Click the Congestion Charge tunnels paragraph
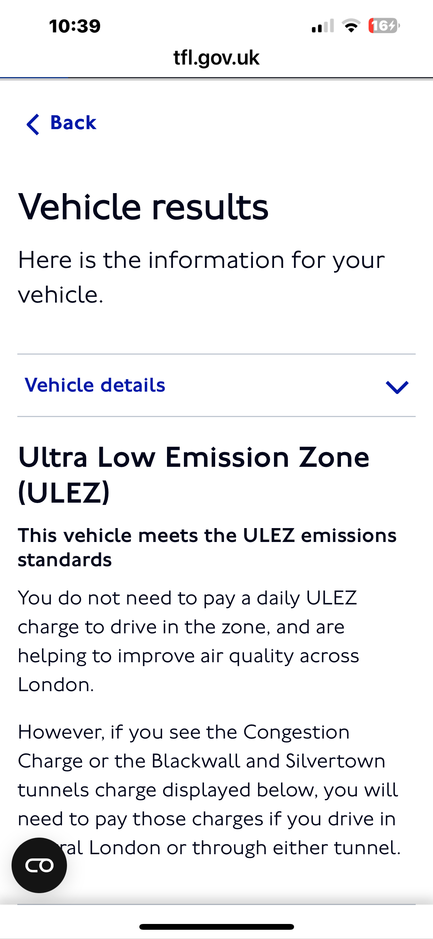Viewport: 433px width, 939px height. point(208,789)
